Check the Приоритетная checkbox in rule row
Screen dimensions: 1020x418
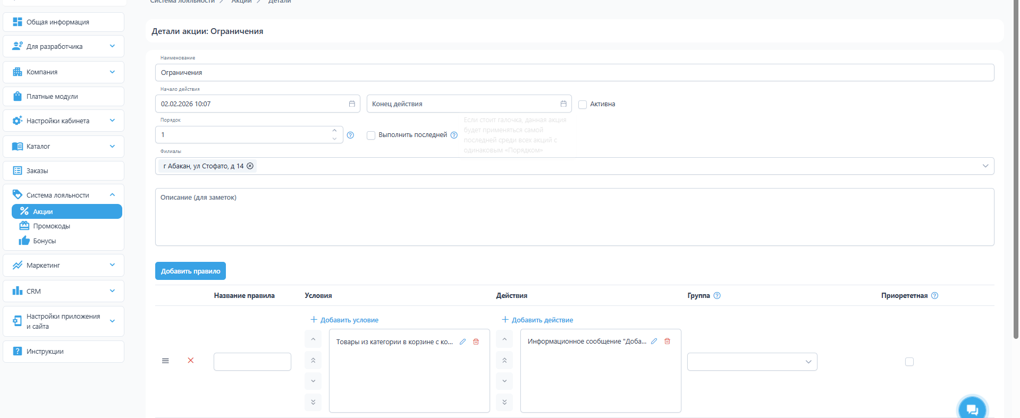[x=909, y=362]
